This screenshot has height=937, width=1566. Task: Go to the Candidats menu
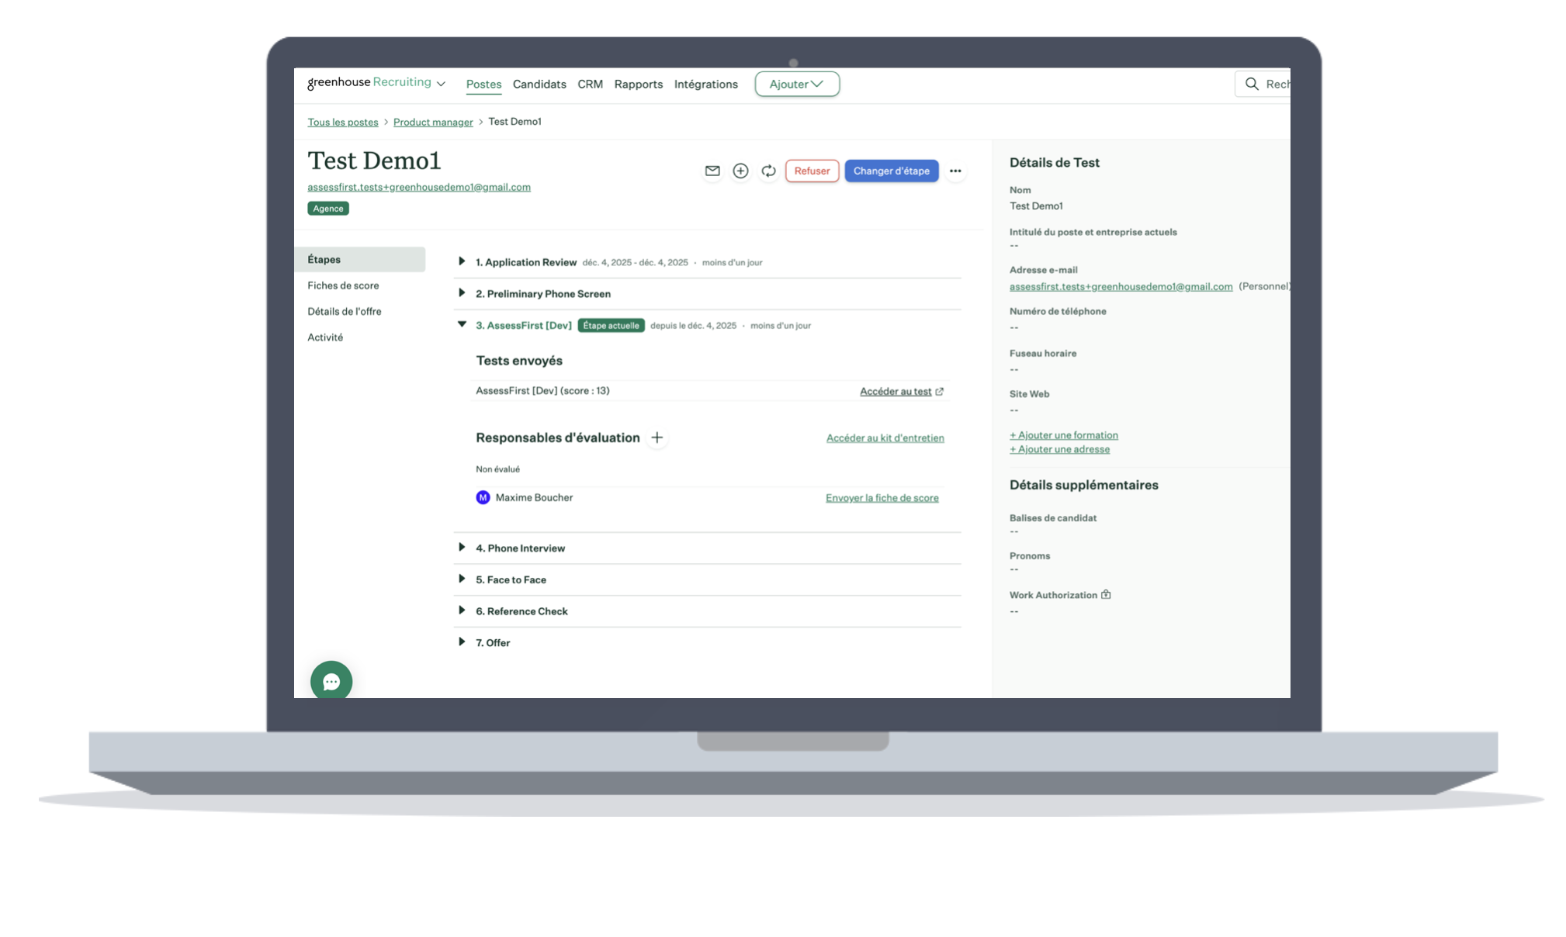[x=539, y=84]
